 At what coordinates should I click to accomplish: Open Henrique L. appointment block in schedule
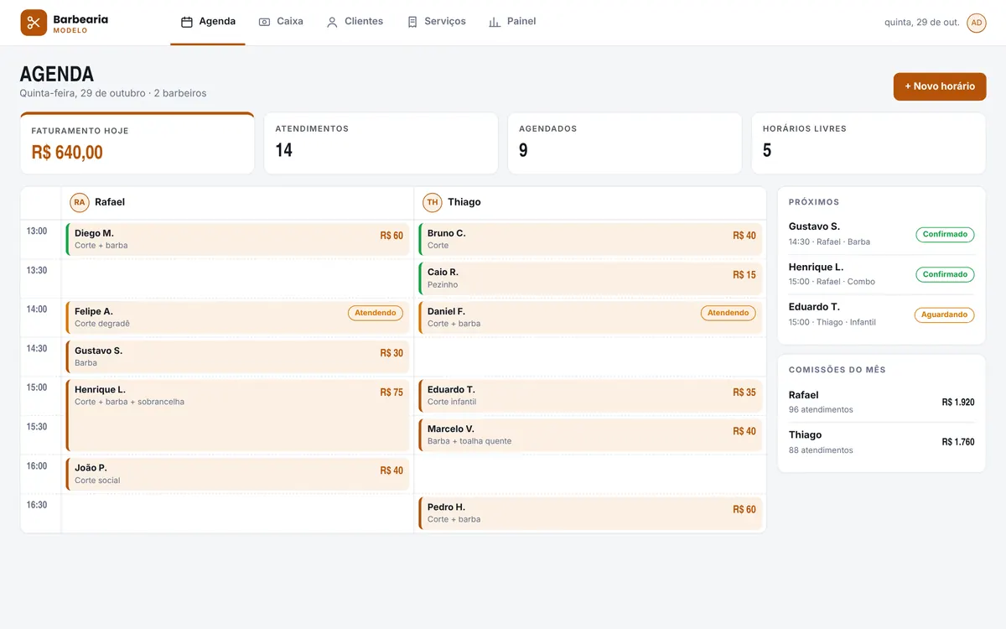[x=237, y=415]
